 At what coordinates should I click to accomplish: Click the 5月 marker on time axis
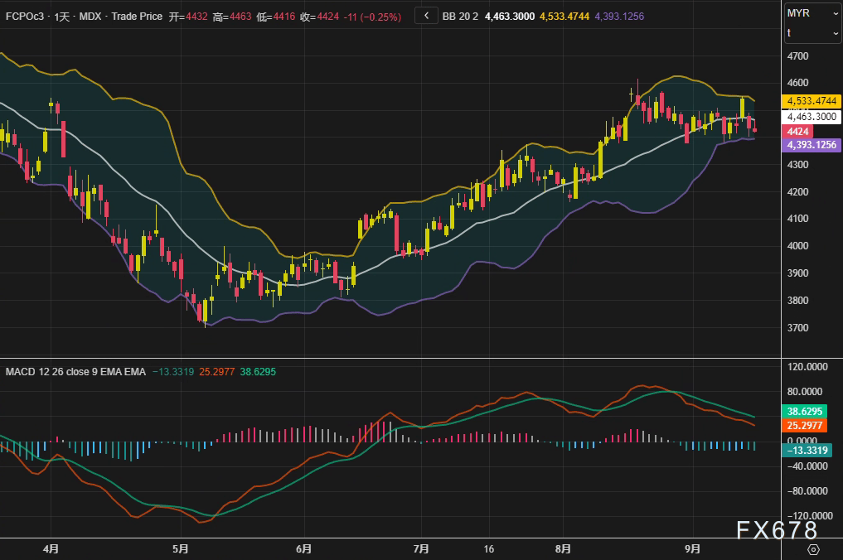[x=181, y=548]
